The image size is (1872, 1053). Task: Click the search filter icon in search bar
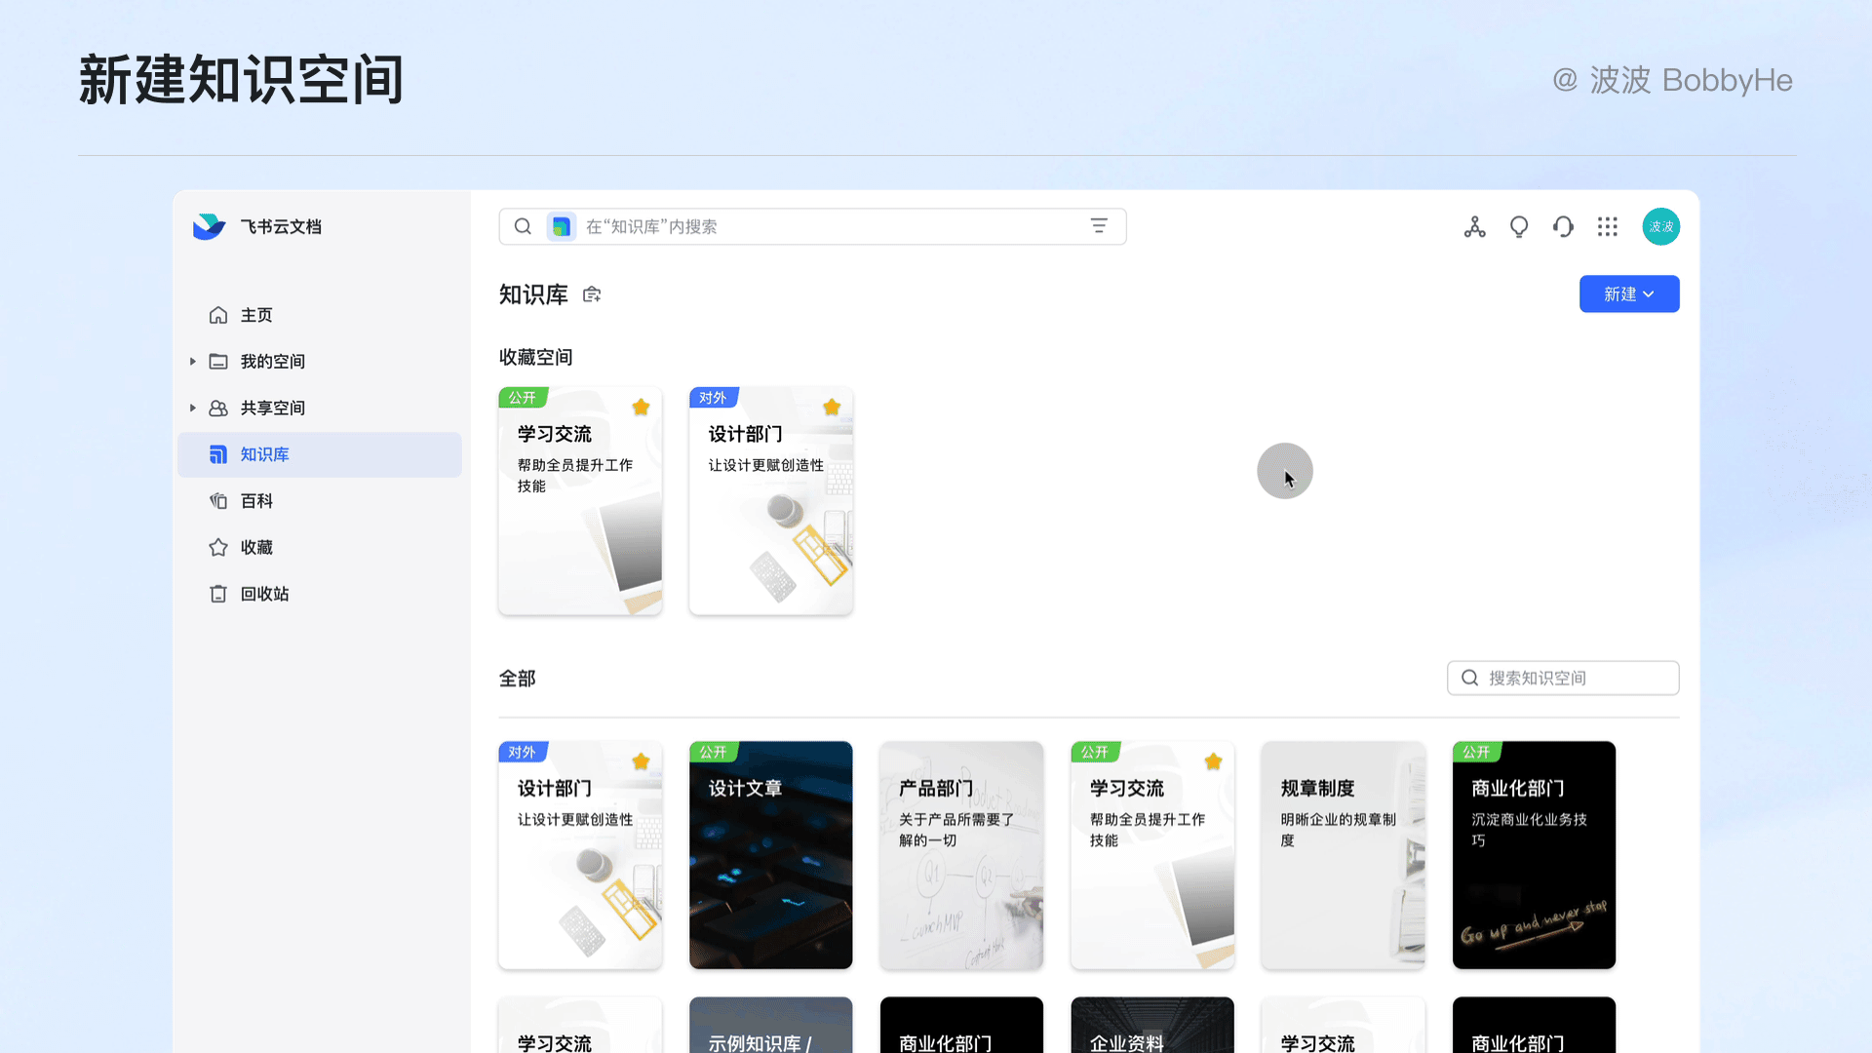coord(1099,226)
